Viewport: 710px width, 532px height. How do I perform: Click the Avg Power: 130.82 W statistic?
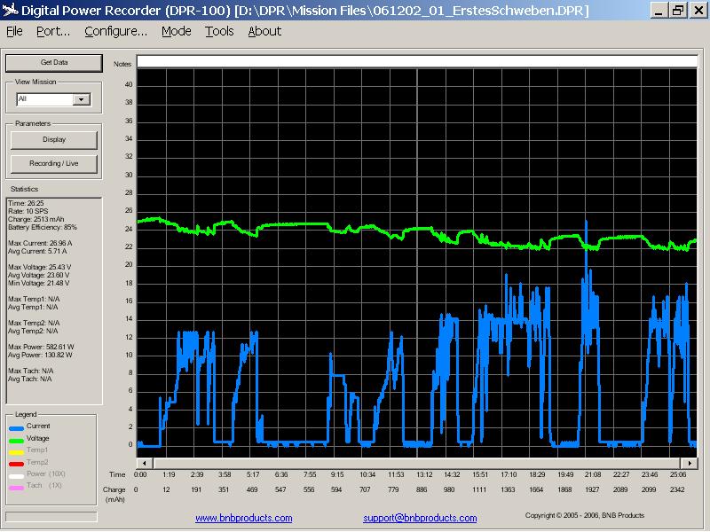[40, 356]
